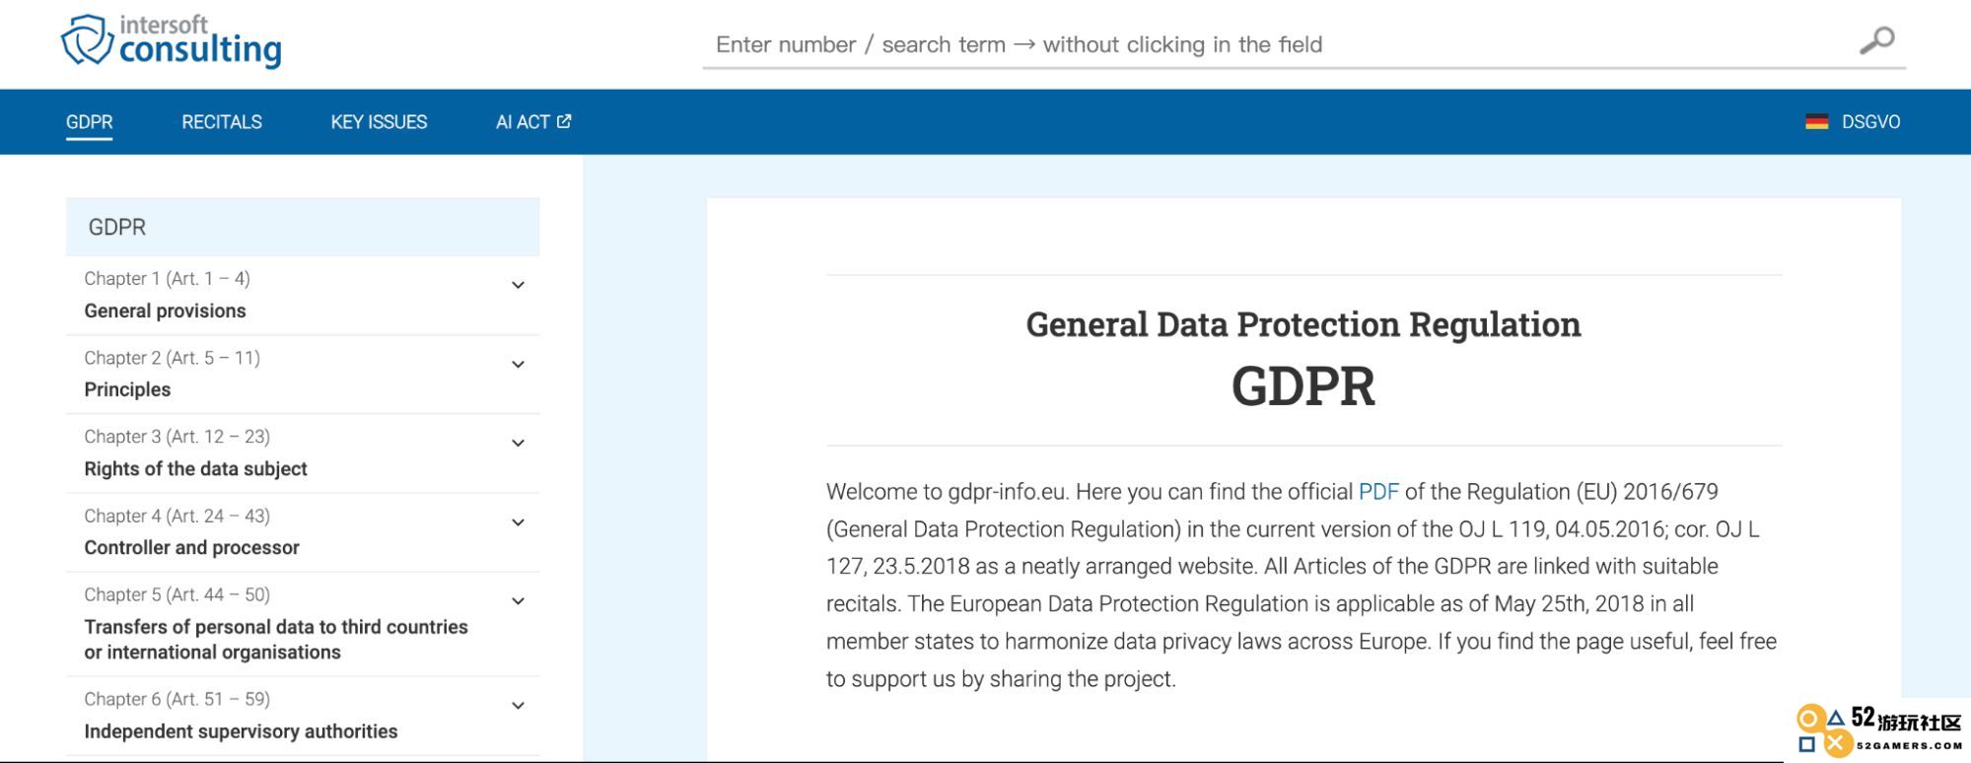Focus the number or search term field
This screenshot has width=1971, height=763.
coord(1282,44)
